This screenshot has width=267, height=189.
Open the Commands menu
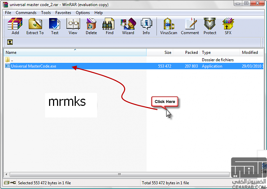[26, 13]
